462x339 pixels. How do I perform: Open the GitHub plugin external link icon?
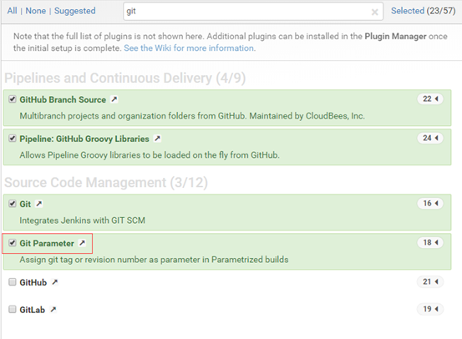[x=54, y=282]
